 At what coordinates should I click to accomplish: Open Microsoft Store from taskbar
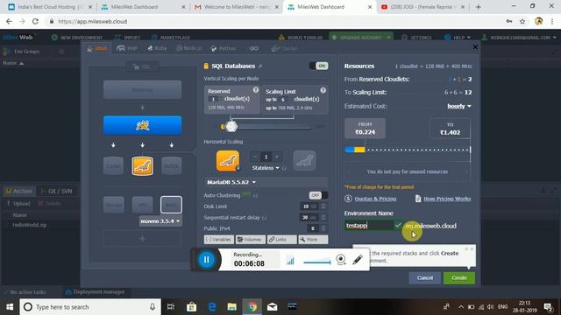(191, 307)
